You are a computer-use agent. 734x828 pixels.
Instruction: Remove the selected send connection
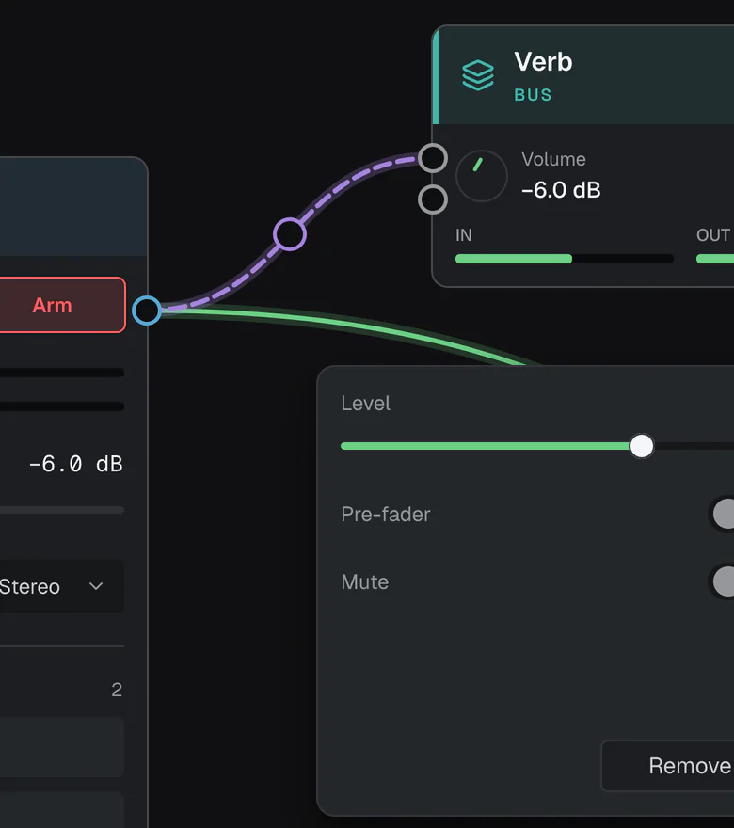point(668,766)
